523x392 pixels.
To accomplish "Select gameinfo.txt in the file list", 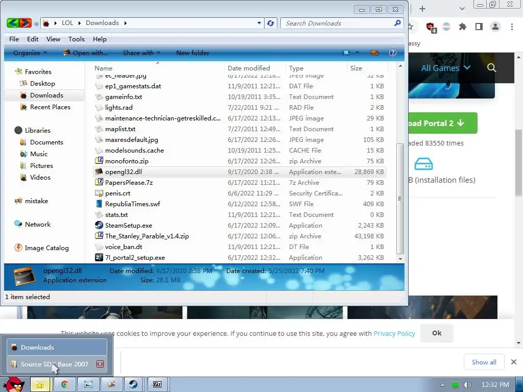I will point(124,96).
